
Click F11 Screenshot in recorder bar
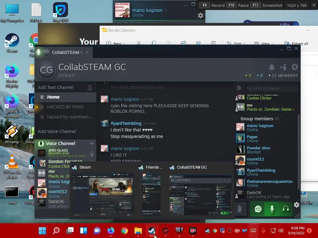pos(266,5)
